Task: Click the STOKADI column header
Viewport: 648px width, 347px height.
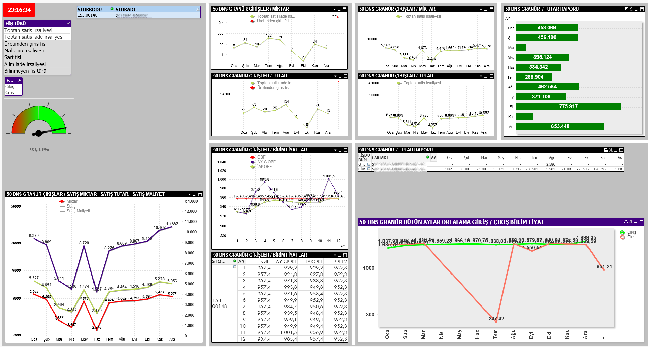Action: click(x=125, y=9)
